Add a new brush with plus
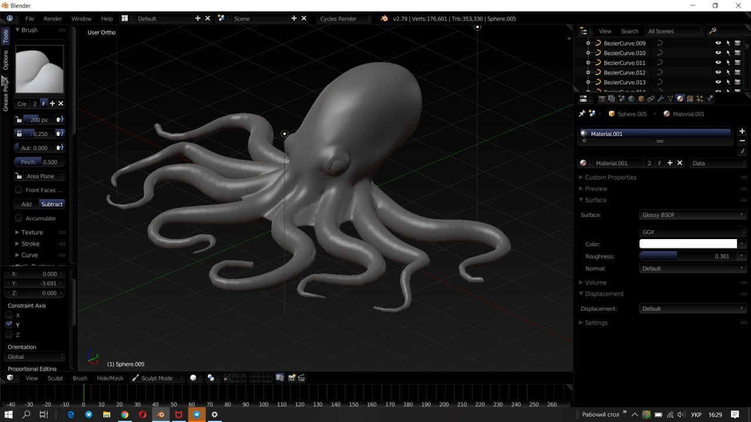Viewport: 751px width, 422px height. (52, 104)
